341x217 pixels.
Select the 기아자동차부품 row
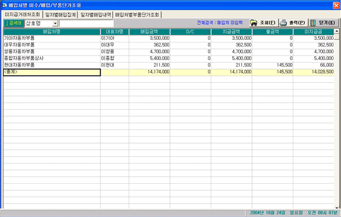(x=169, y=38)
